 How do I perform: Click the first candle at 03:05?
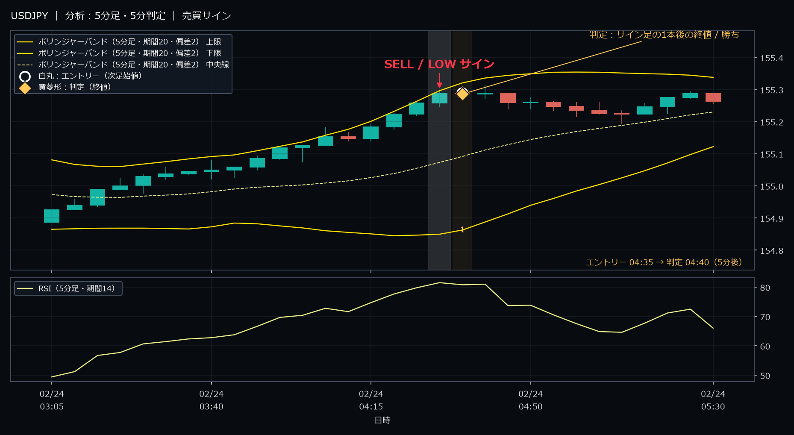[x=52, y=216]
